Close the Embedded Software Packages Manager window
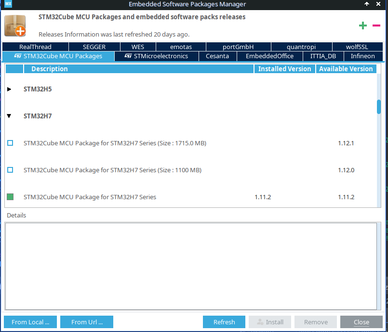388x332 pixels. (x=378, y=4)
